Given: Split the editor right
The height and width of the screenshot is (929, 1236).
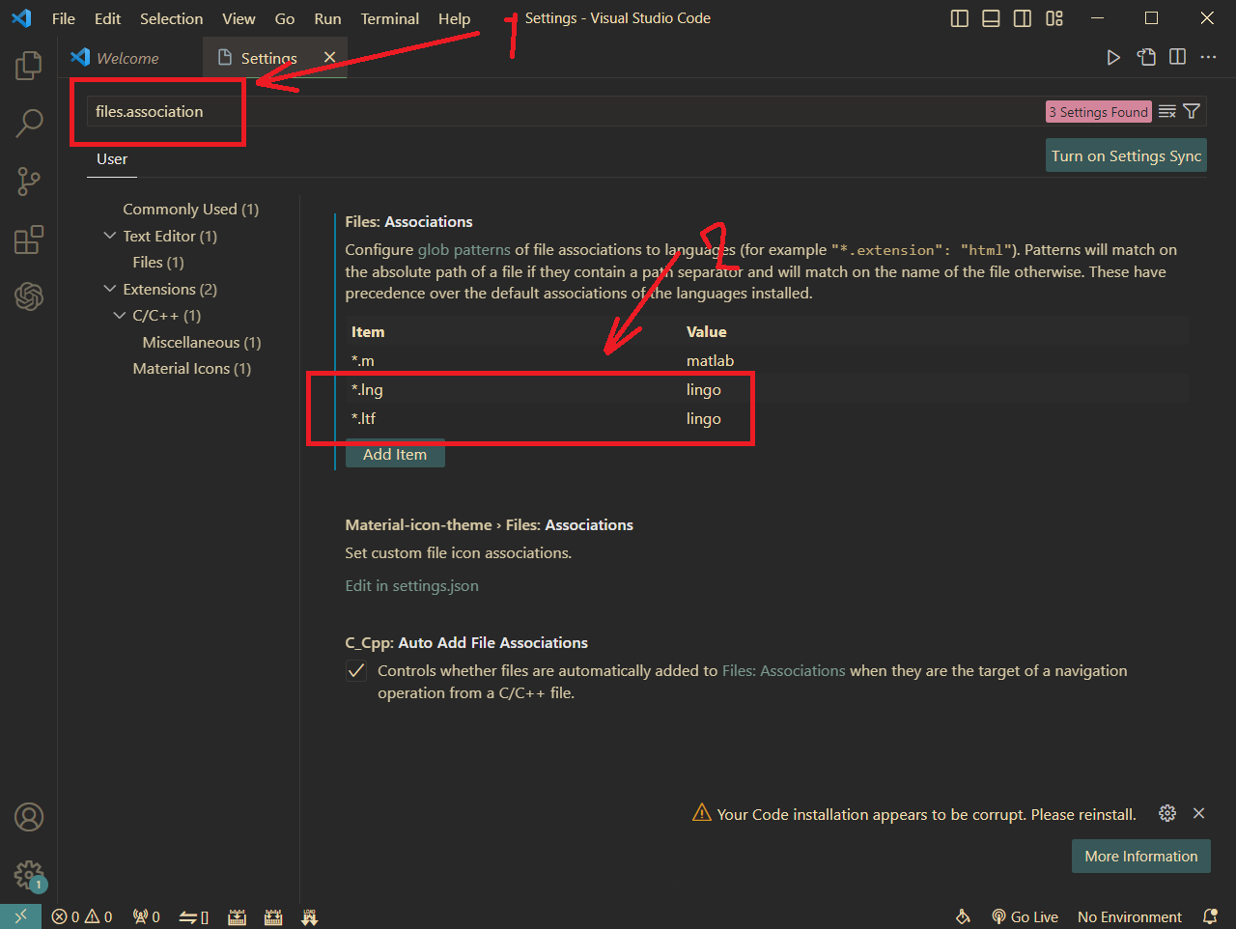Looking at the screenshot, I should tap(1177, 57).
